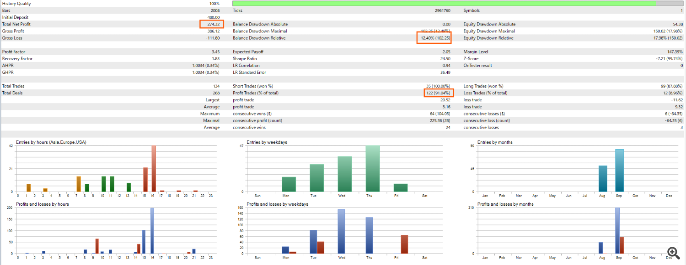Click the Total Trades row label

pos(13,86)
